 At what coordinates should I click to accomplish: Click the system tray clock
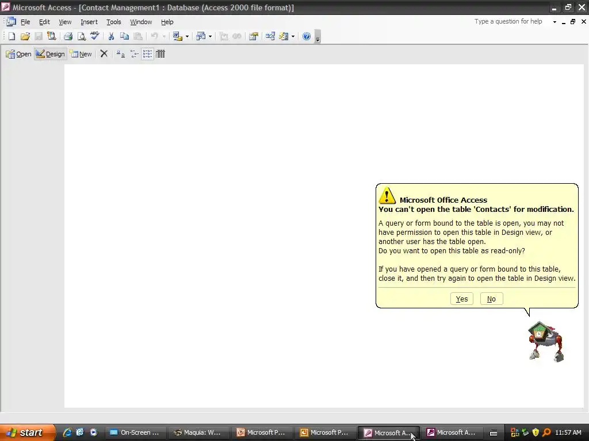[568, 432]
